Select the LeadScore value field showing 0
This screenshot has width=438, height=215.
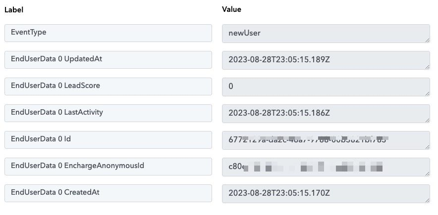point(326,87)
